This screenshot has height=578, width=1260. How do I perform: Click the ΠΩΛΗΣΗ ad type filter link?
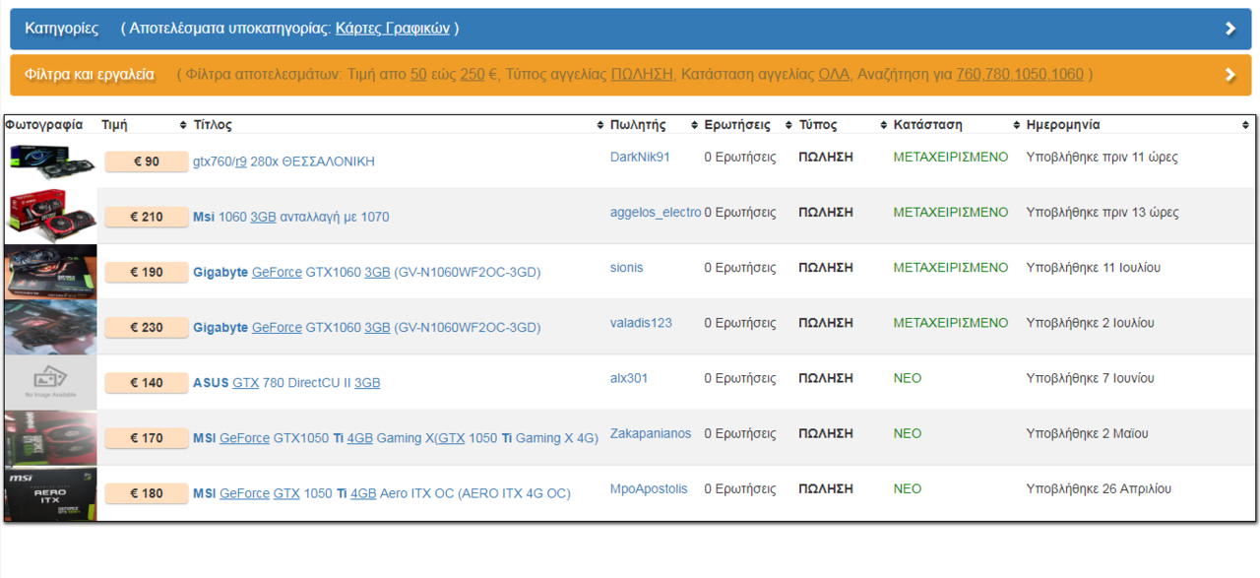click(642, 75)
